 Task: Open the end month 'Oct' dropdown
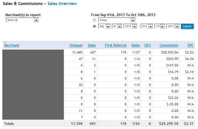tap(151, 26)
